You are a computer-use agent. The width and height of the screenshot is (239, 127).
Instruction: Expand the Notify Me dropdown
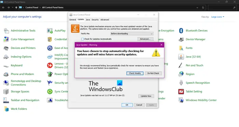[132, 34]
